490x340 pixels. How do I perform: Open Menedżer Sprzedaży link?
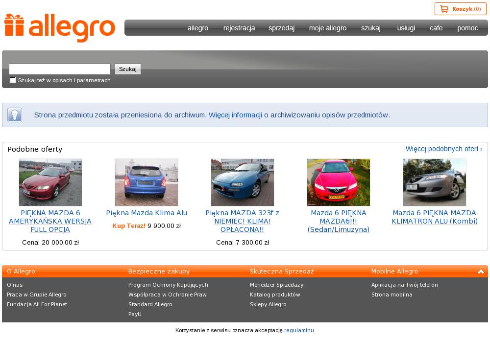[276, 285]
